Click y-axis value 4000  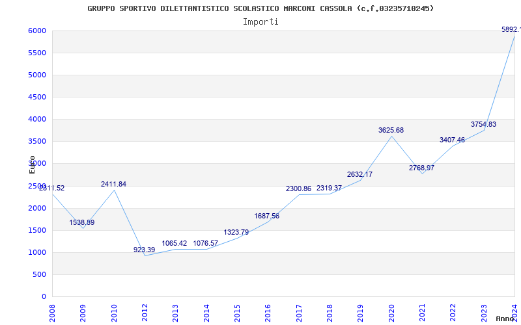click(38, 120)
